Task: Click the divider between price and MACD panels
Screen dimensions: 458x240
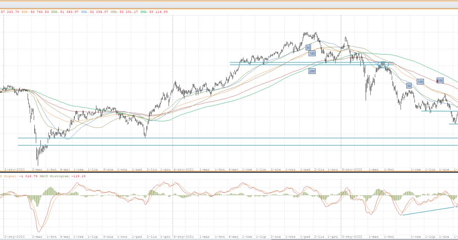Action: pos(229,173)
